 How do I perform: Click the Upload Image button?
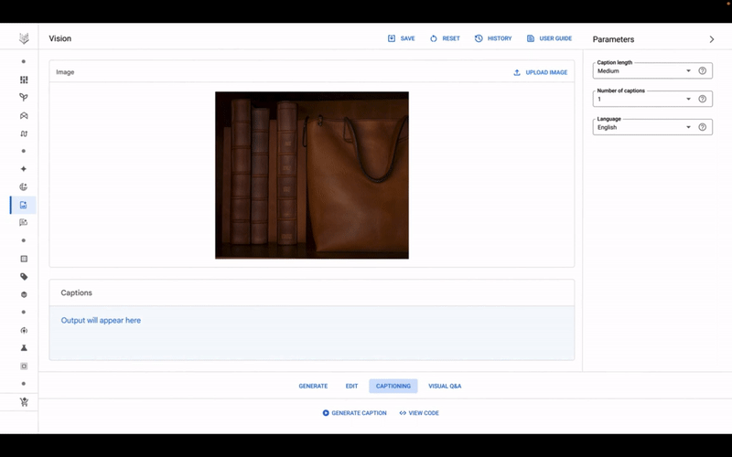(x=541, y=72)
